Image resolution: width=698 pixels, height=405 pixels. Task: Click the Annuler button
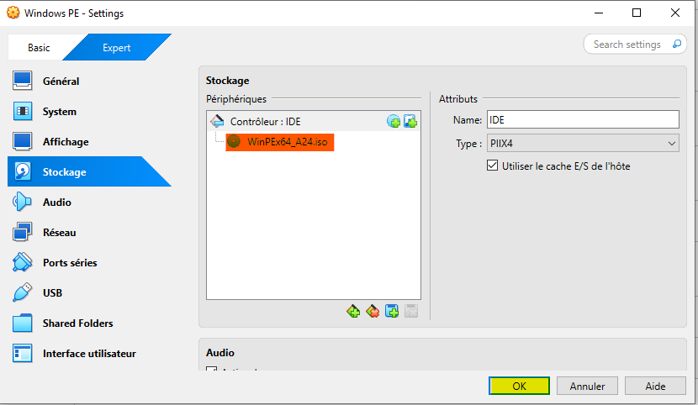(587, 387)
